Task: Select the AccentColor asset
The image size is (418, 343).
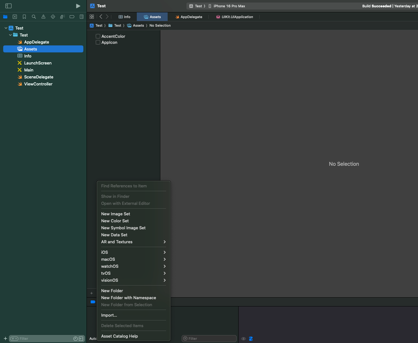Action: 110,36
